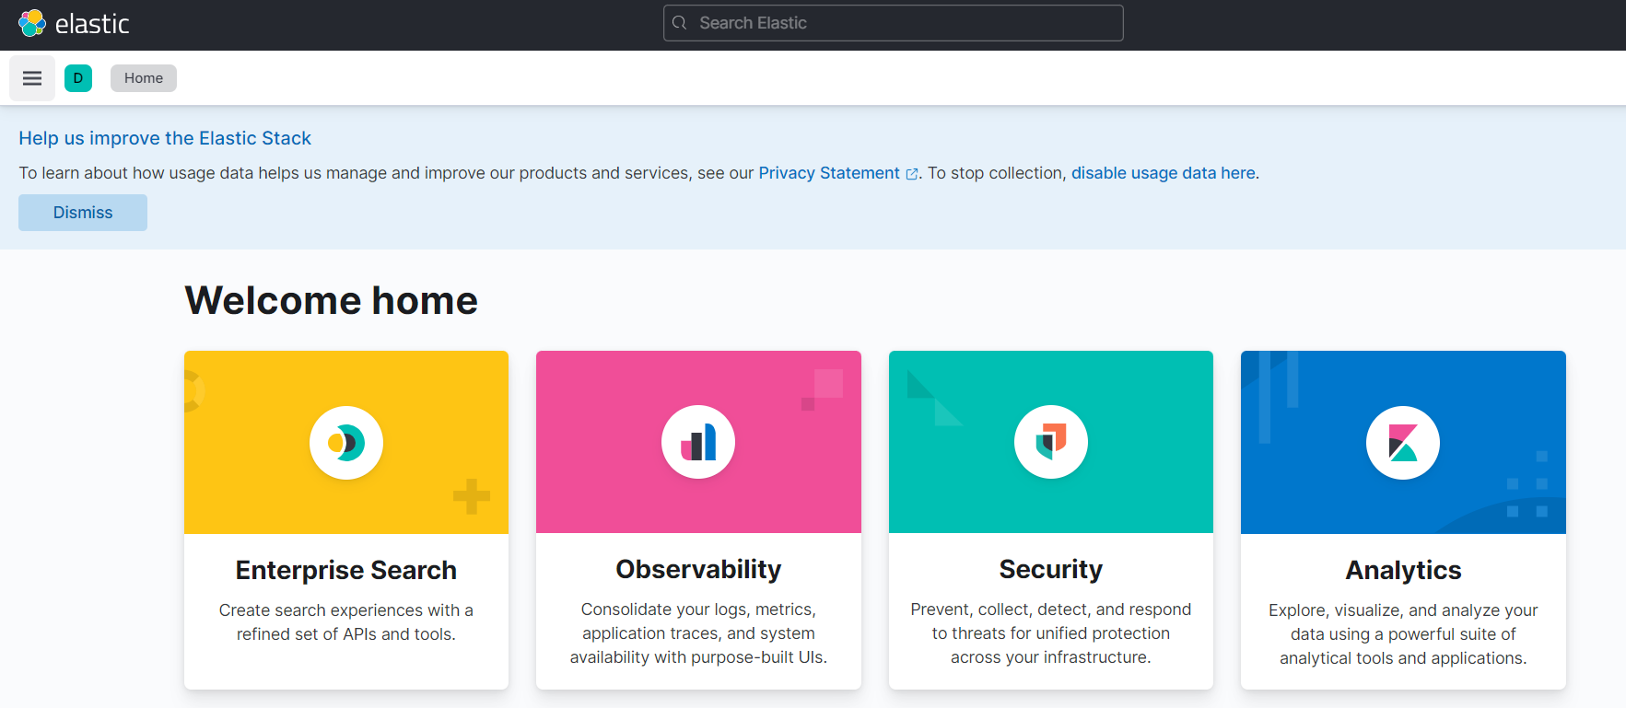
Task: Click 'Help us improve the Elastic Stack' heading
Action: coord(165,138)
